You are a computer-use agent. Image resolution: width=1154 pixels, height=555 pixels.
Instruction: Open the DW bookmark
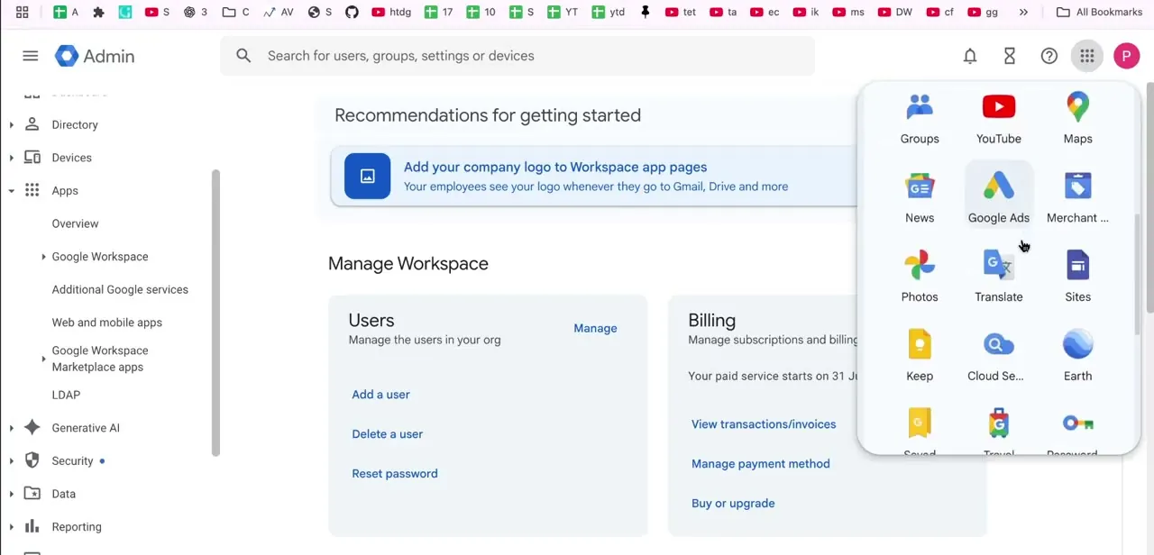(x=894, y=12)
